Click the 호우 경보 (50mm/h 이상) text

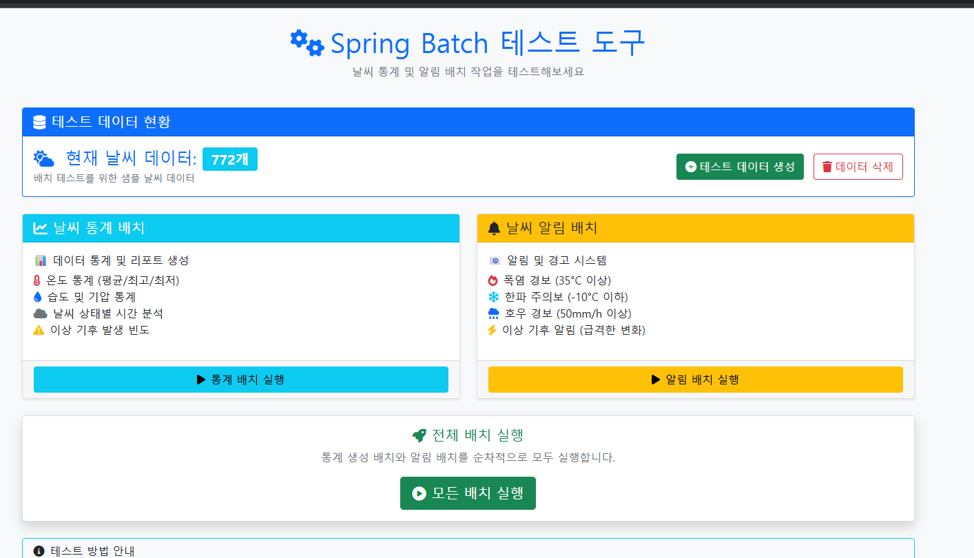568,313
